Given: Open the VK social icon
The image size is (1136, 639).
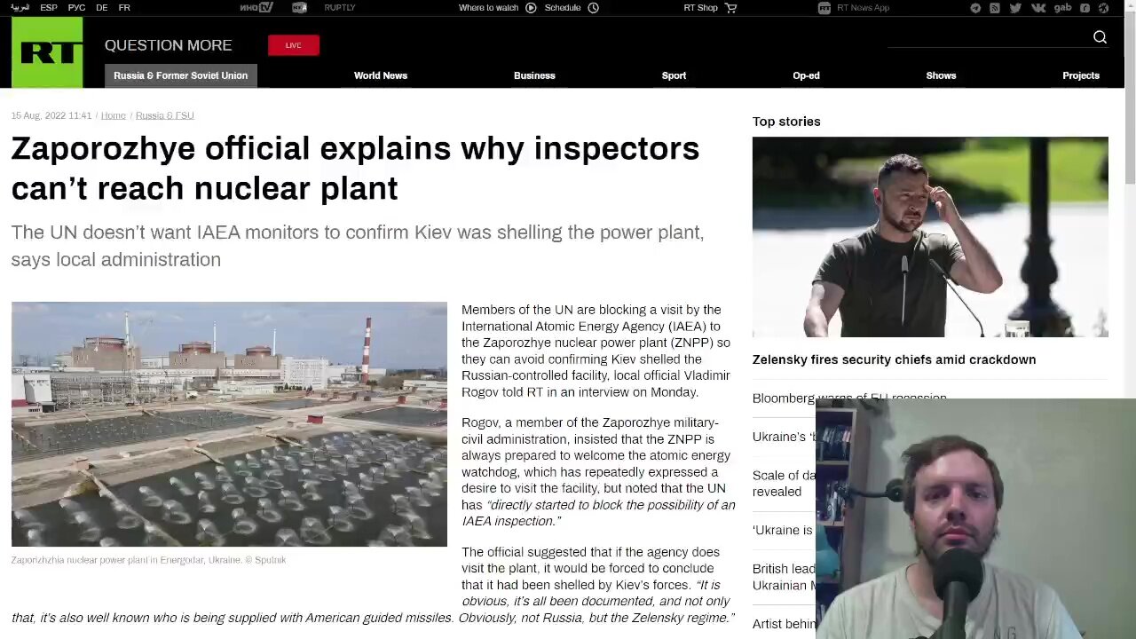Looking at the screenshot, I should [x=1038, y=8].
